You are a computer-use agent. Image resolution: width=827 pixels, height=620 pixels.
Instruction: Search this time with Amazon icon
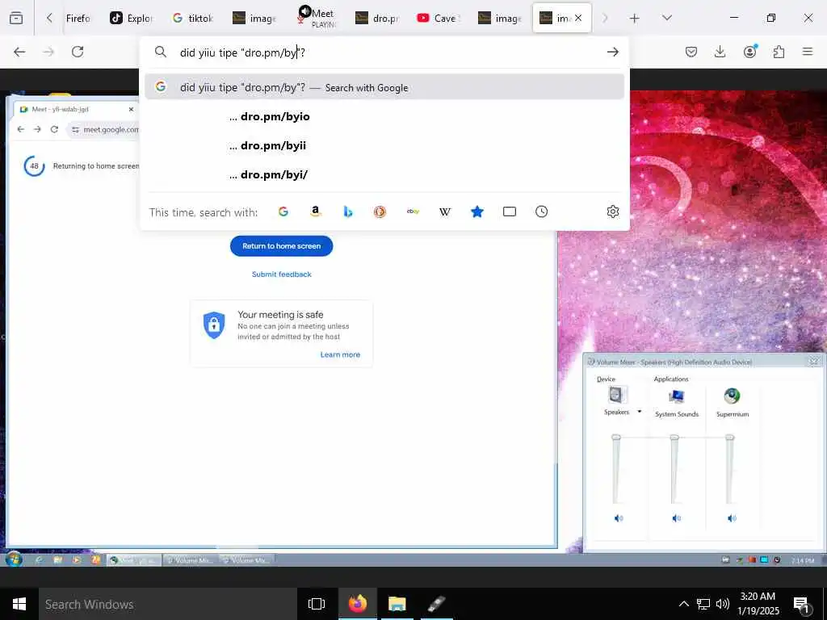tap(316, 212)
